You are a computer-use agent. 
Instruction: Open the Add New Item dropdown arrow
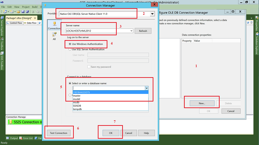point(15,12)
